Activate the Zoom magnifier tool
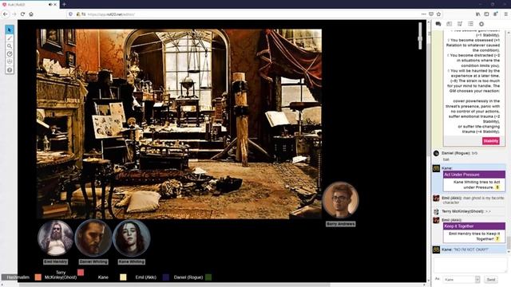Image resolution: width=511 pixels, height=287 pixels. (x=10, y=46)
